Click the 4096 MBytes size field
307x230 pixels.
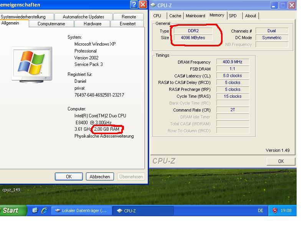193,38
